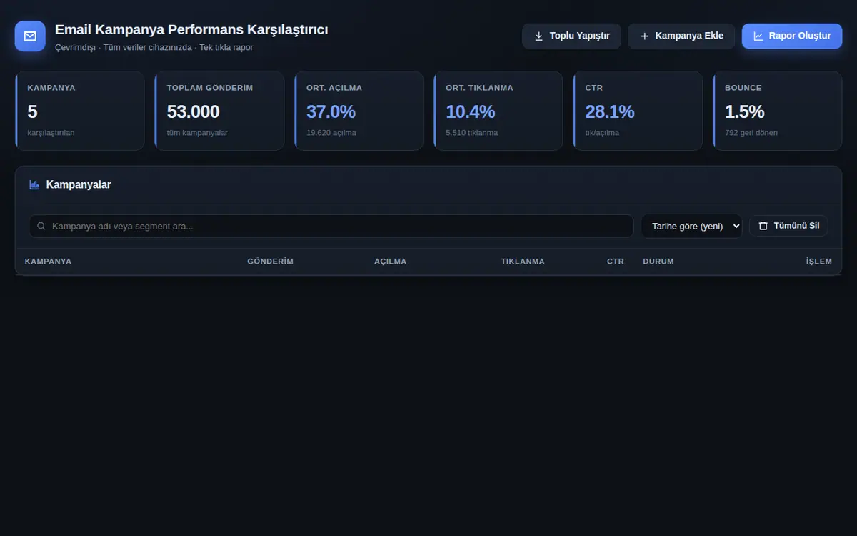Screen dimensions: 857x536
Task: Open the Toplu Yapıştır bulk paste button
Action: [x=571, y=36]
